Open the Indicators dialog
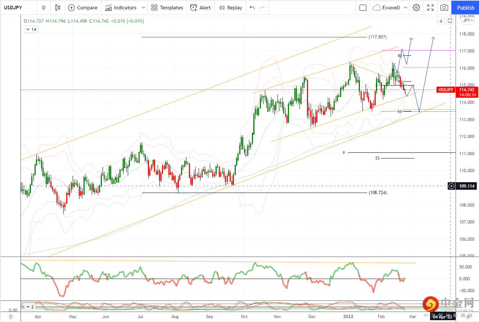The image size is (479, 322). click(x=121, y=8)
